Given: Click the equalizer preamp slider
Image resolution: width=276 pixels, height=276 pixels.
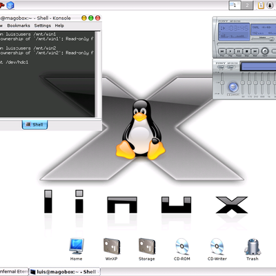Looking at the screenshot, I should (222, 83).
